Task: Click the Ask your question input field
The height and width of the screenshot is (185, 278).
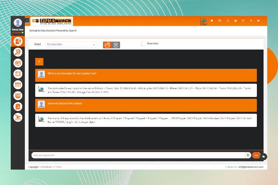Action: (x=138, y=155)
